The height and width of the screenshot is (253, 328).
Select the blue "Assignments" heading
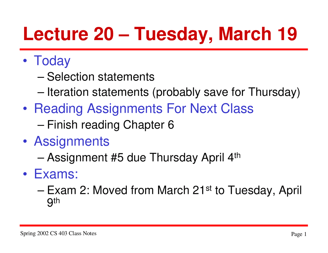(x=72, y=141)
